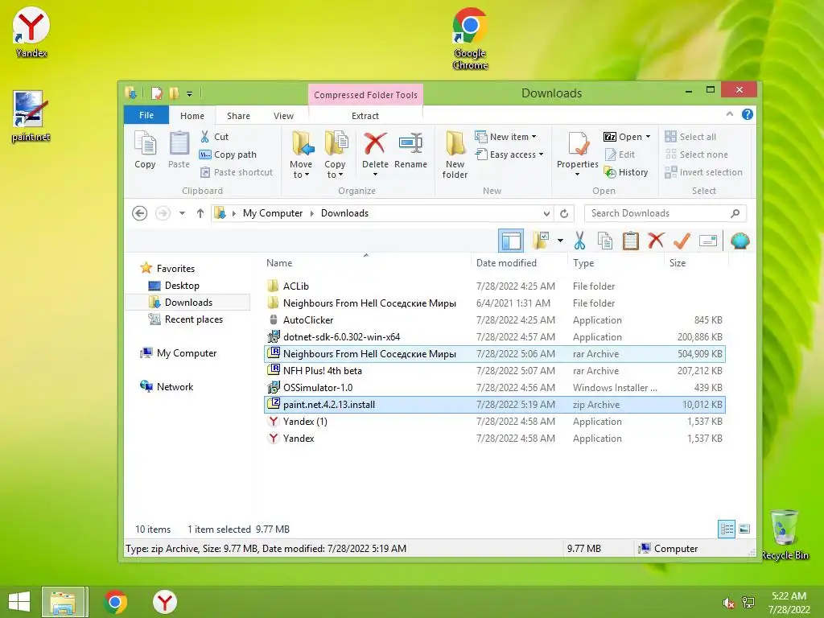Create a New folder from ribbon
Viewport: 824px width, 618px height.
(x=455, y=155)
